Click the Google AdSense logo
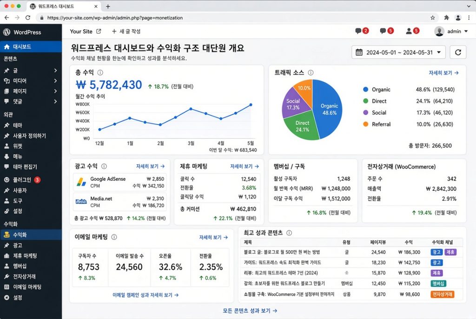This screenshot has height=319, width=476. coord(81,182)
